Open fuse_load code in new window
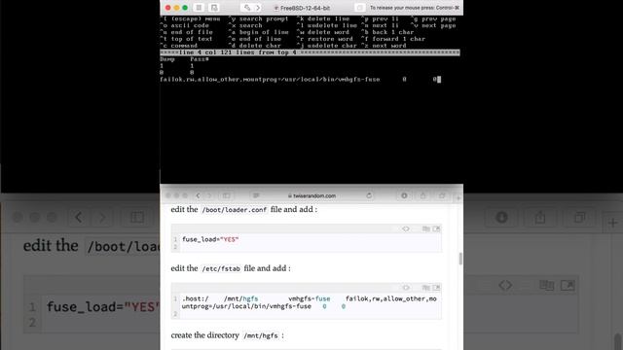The image size is (623, 350). (436, 229)
